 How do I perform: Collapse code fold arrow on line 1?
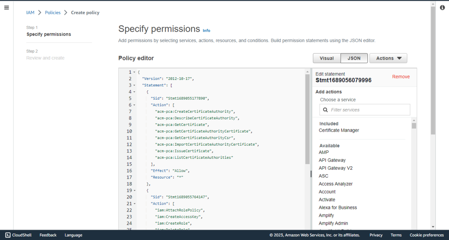[x=134, y=72]
